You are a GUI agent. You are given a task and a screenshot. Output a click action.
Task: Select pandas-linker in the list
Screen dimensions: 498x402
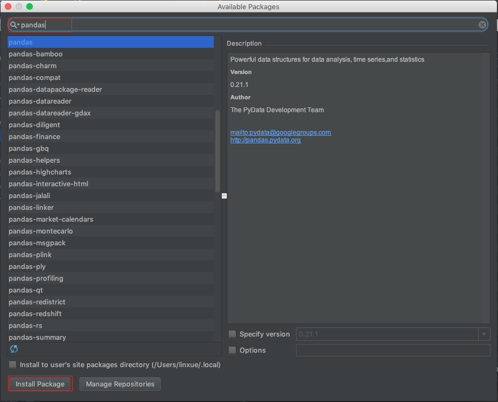pos(111,208)
